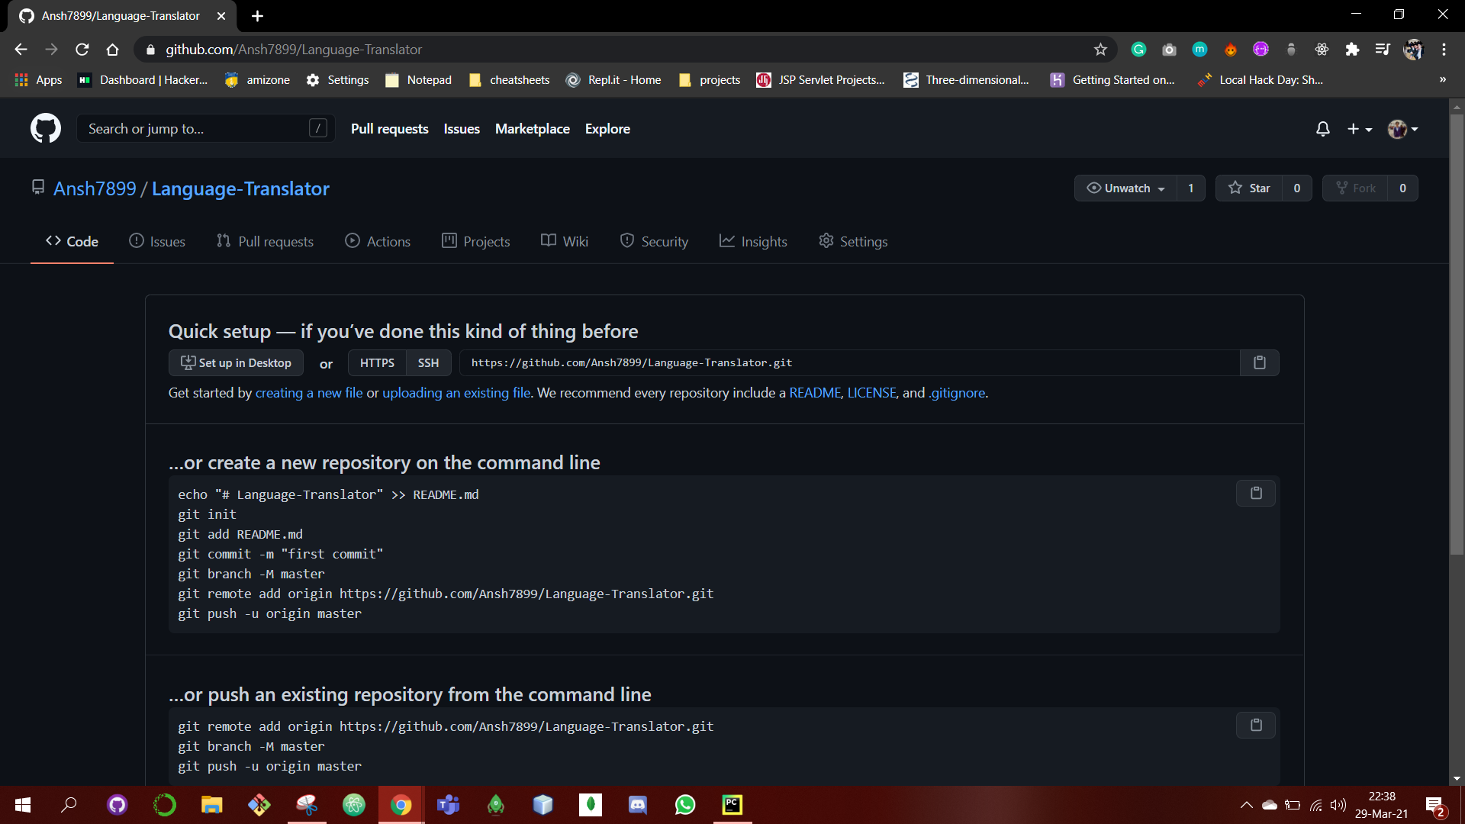This screenshot has width=1465, height=824.
Task: Switch to the Actions tab
Action: coord(378,242)
